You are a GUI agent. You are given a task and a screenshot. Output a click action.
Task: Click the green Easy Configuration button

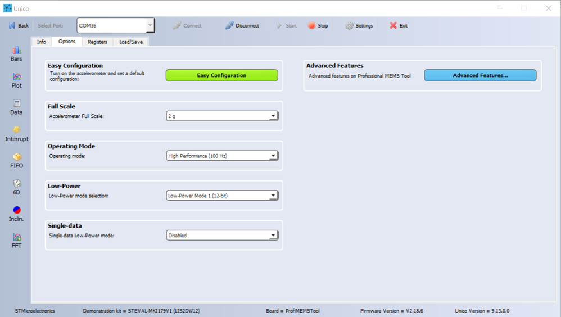[222, 75]
